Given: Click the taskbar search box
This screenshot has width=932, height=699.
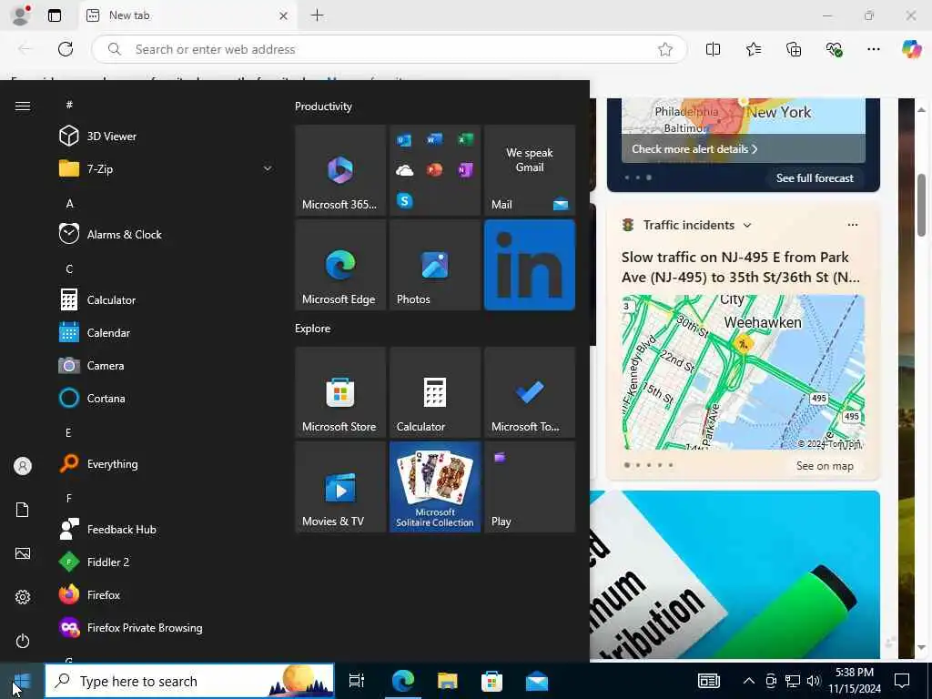Looking at the screenshot, I should (x=189, y=681).
